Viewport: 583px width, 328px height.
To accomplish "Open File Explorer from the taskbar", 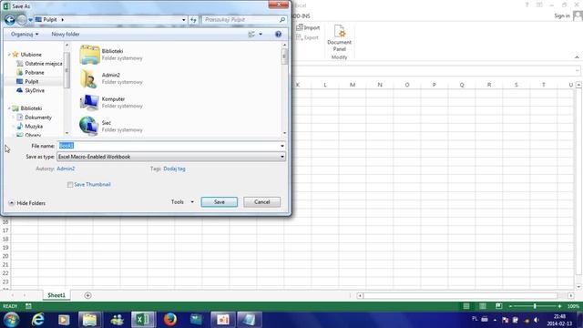I will coord(89,320).
